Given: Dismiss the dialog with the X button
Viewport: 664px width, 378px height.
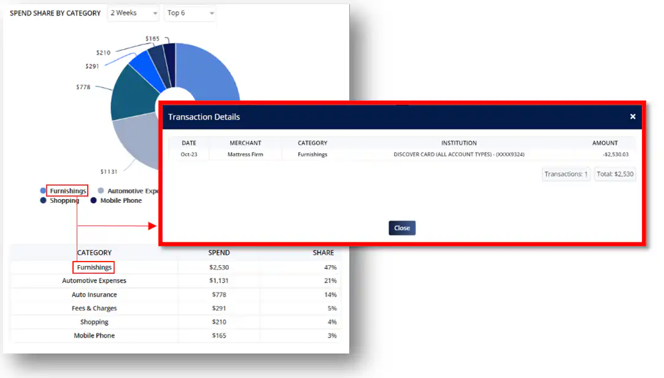Looking at the screenshot, I should click(x=633, y=116).
